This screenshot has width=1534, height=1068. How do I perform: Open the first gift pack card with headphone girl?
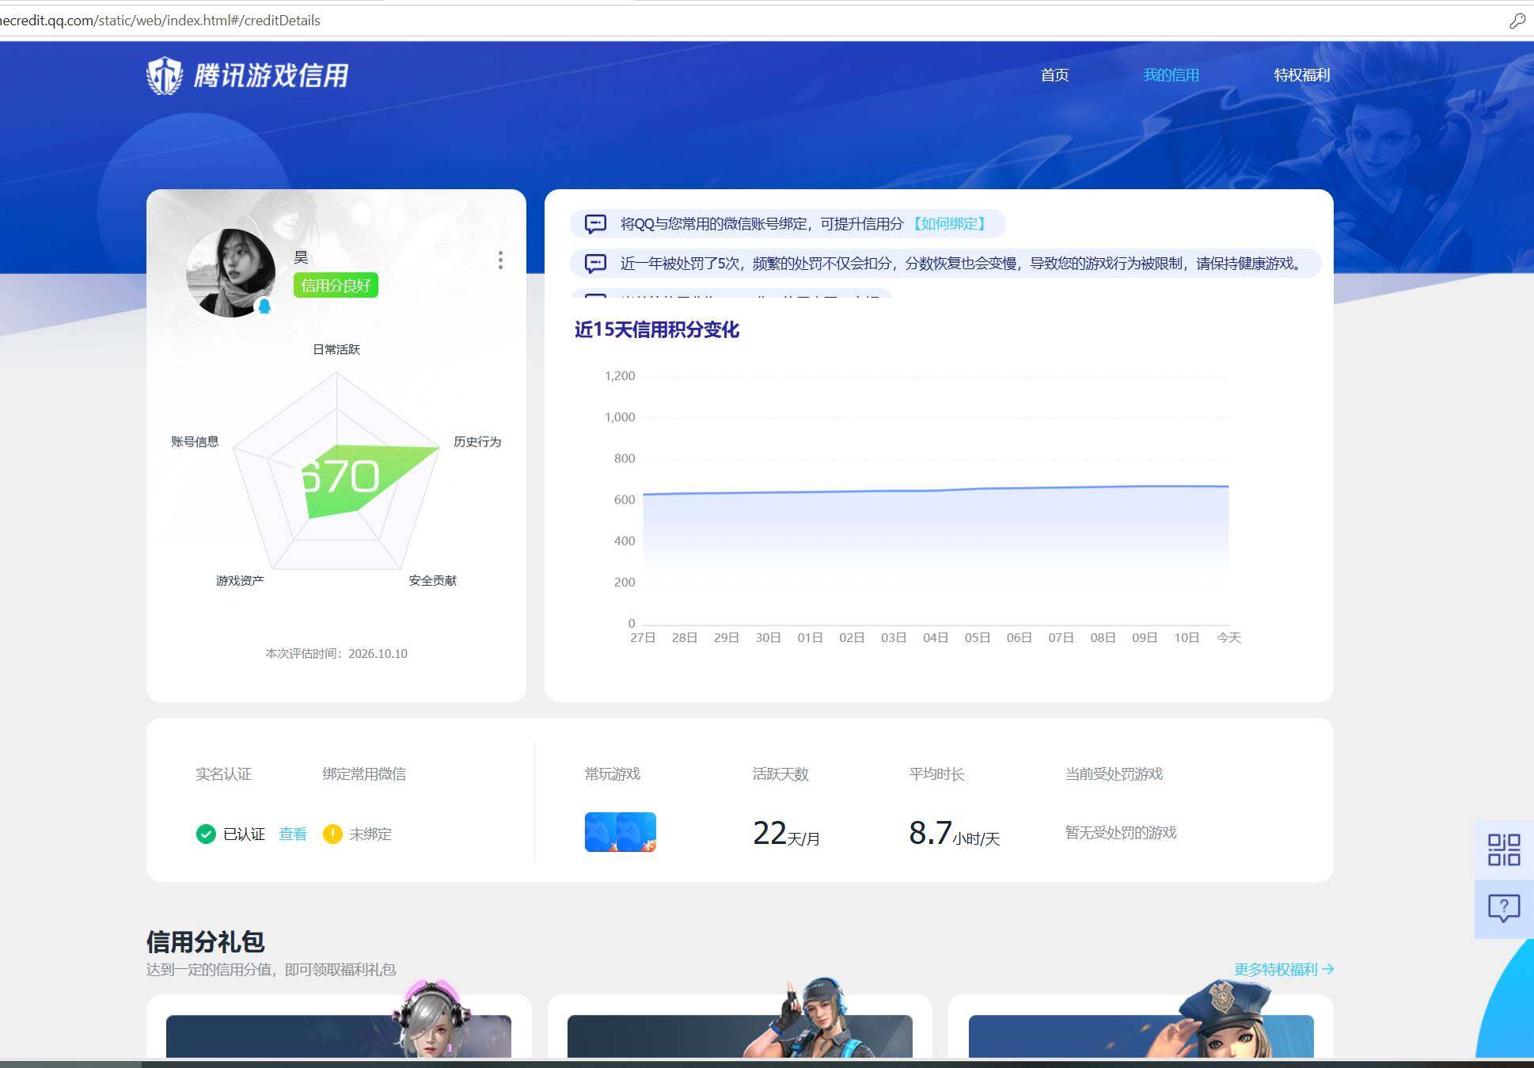339,1025
